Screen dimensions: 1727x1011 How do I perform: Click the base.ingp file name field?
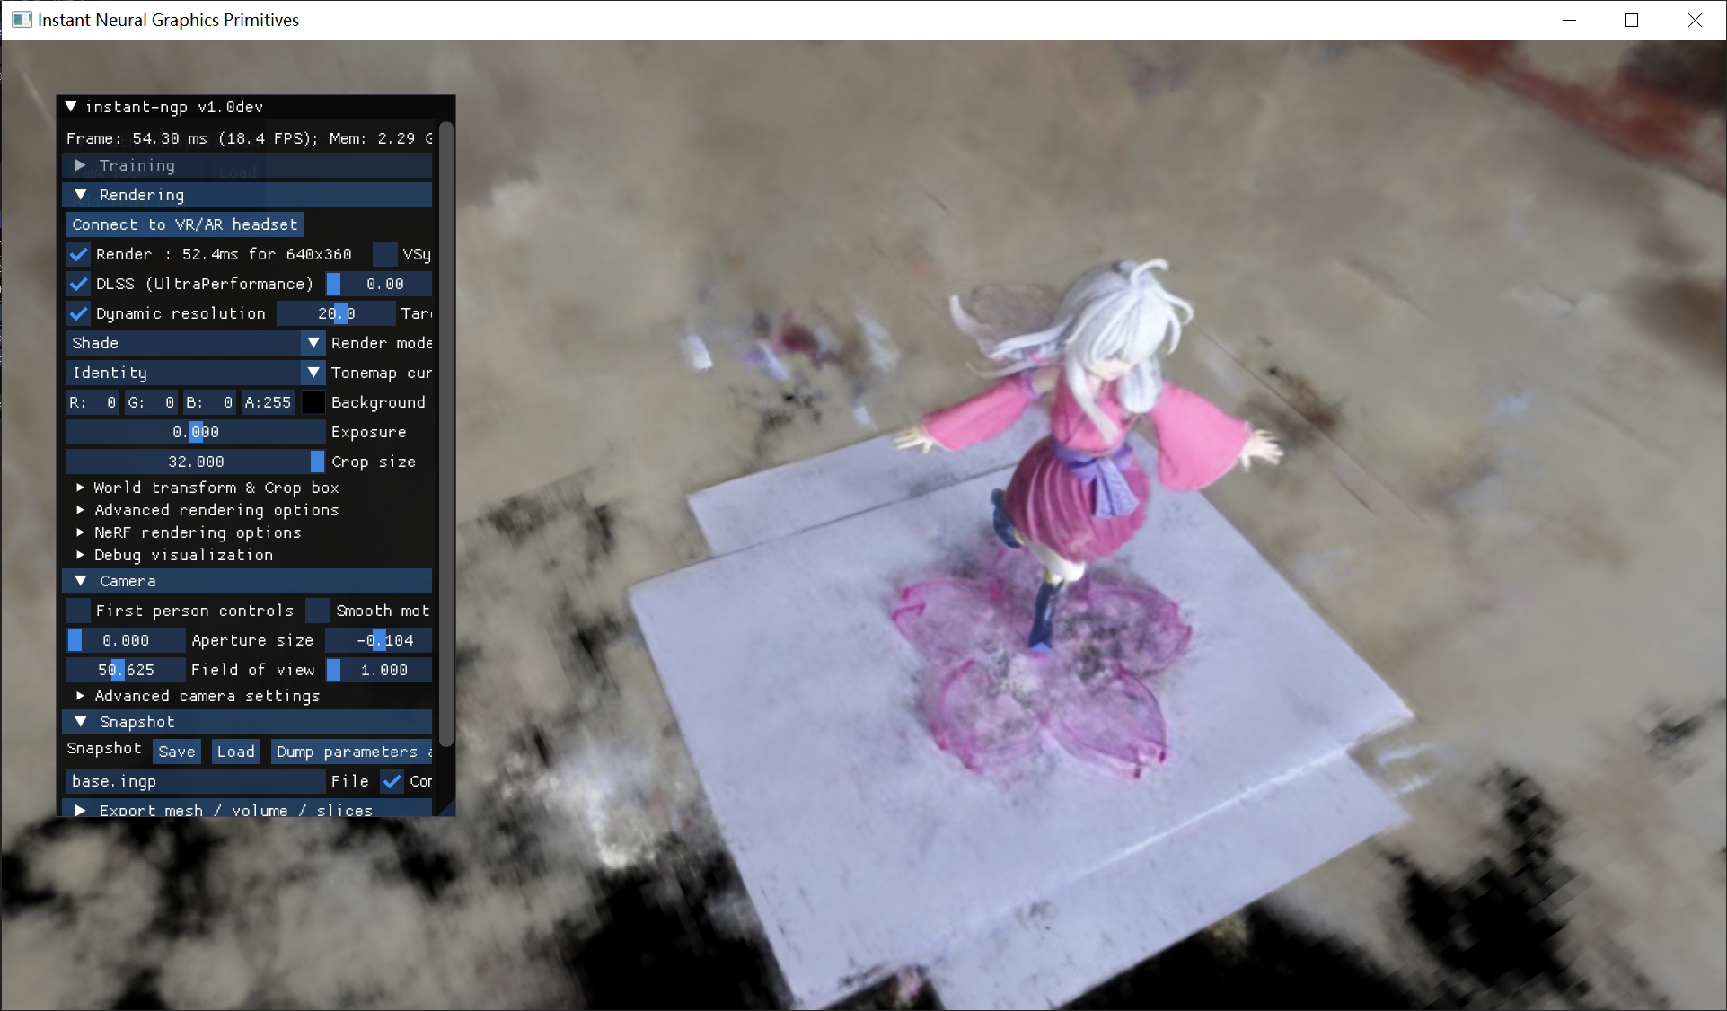196,781
